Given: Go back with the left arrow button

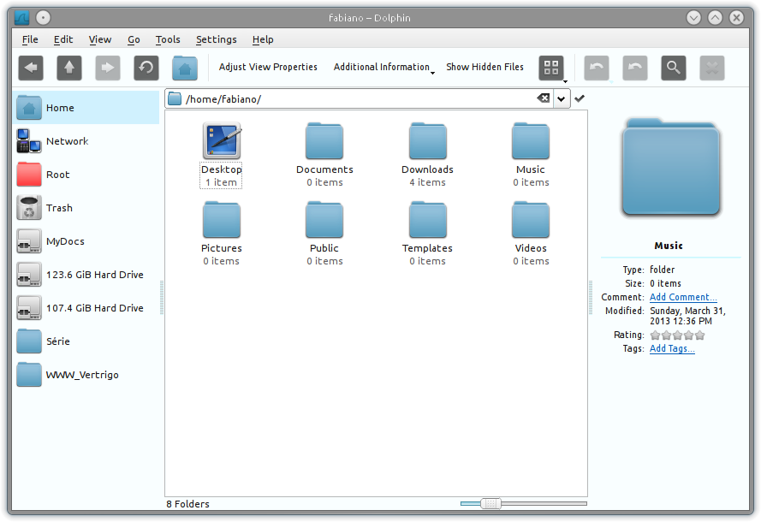Looking at the screenshot, I should [x=31, y=68].
